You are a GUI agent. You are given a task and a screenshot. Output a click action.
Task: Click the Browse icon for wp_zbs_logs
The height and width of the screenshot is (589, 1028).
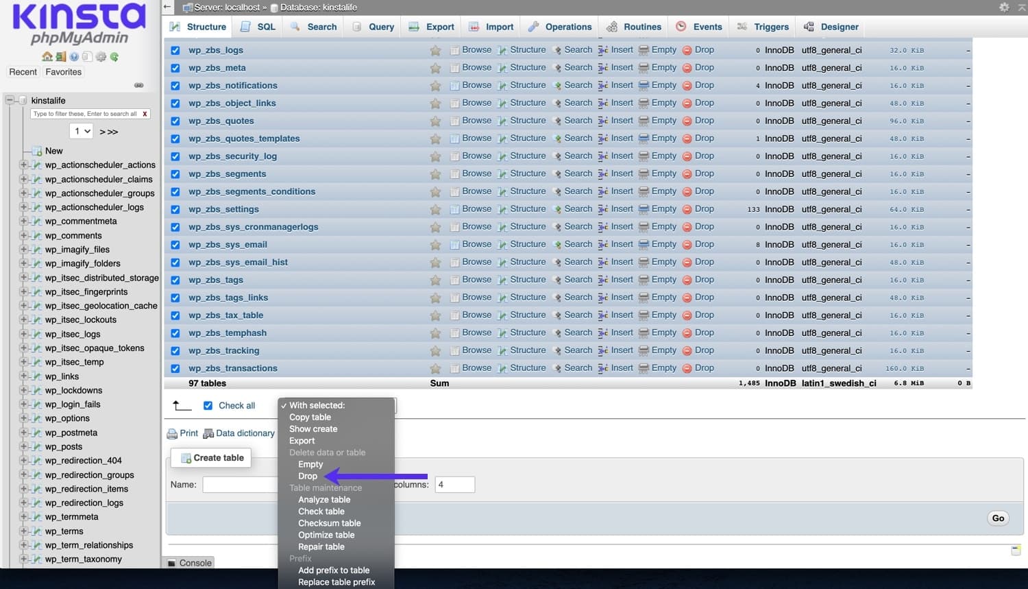tap(476, 49)
